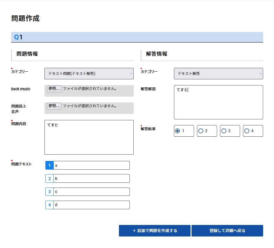Click number badge 1 beside option a

tap(50, 165)
